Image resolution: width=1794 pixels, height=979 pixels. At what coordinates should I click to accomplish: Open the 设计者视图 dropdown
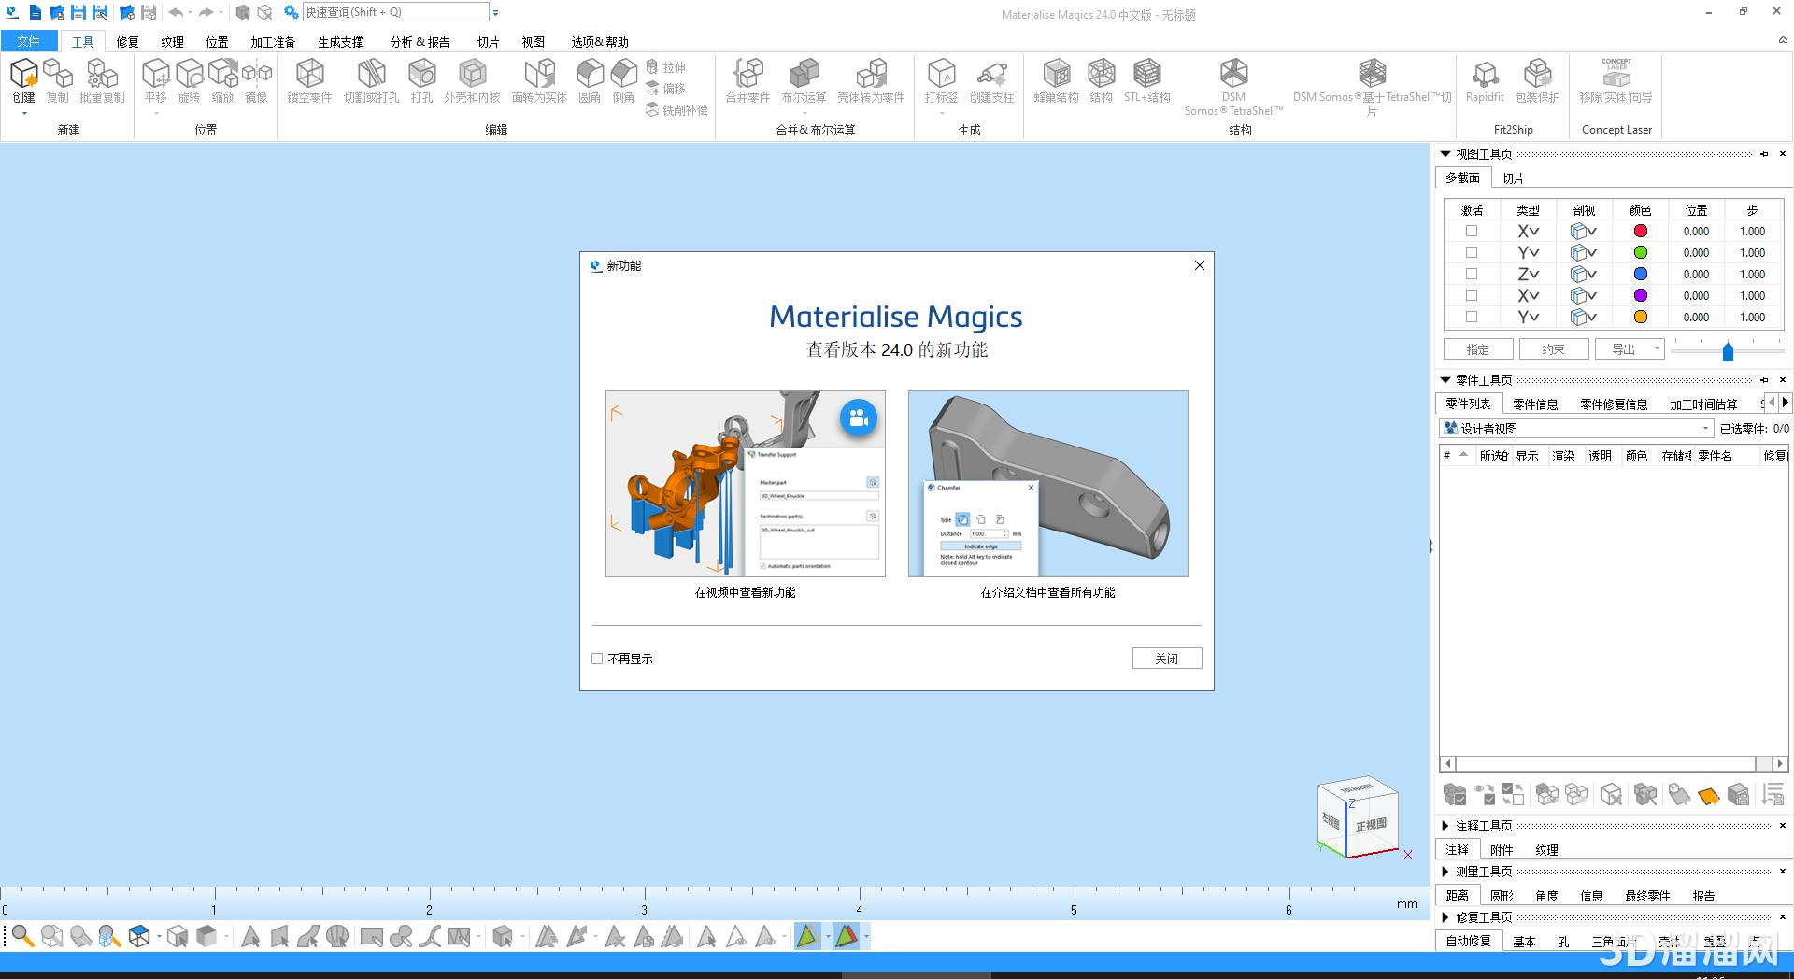pos(1706,428)
